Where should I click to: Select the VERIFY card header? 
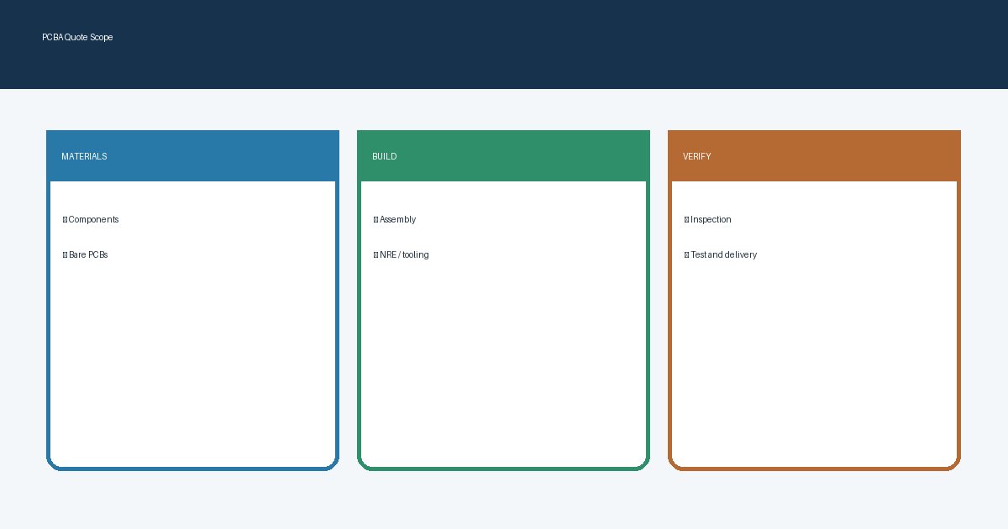click(x=814, y=156)
